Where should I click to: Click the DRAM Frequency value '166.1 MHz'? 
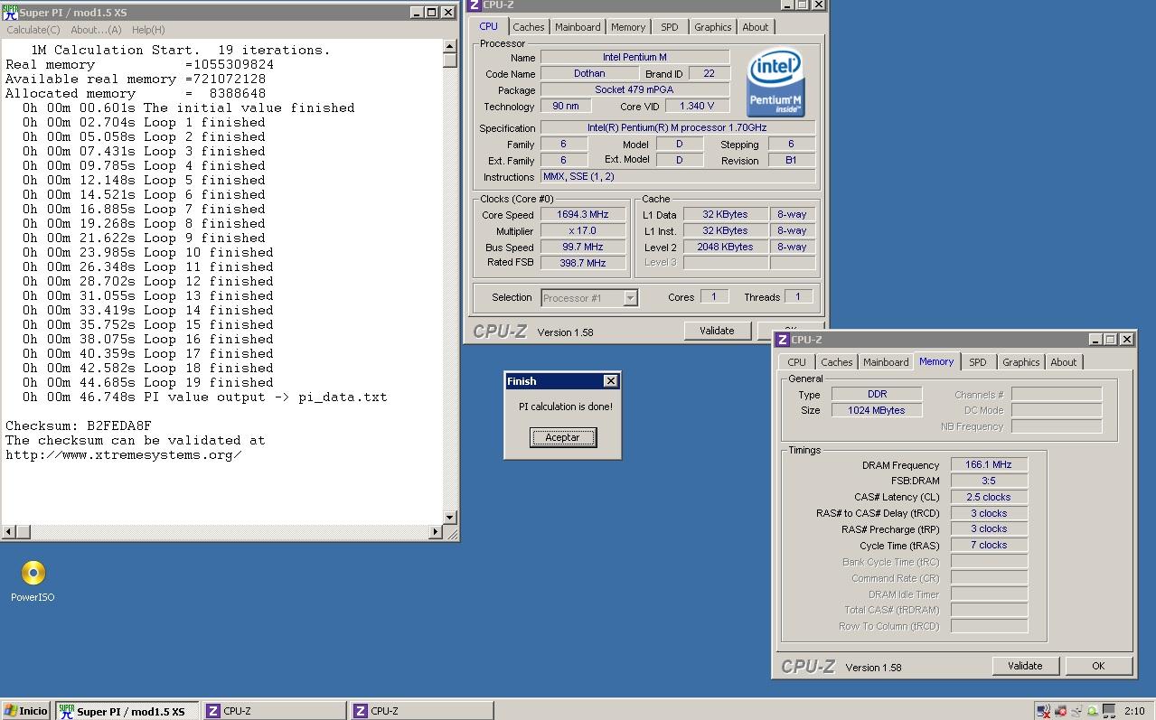[989, 465]
